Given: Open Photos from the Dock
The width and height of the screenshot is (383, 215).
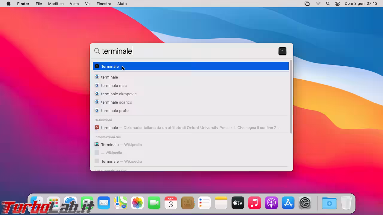Looking at the screenshot, I should click(x=137, y=203).
